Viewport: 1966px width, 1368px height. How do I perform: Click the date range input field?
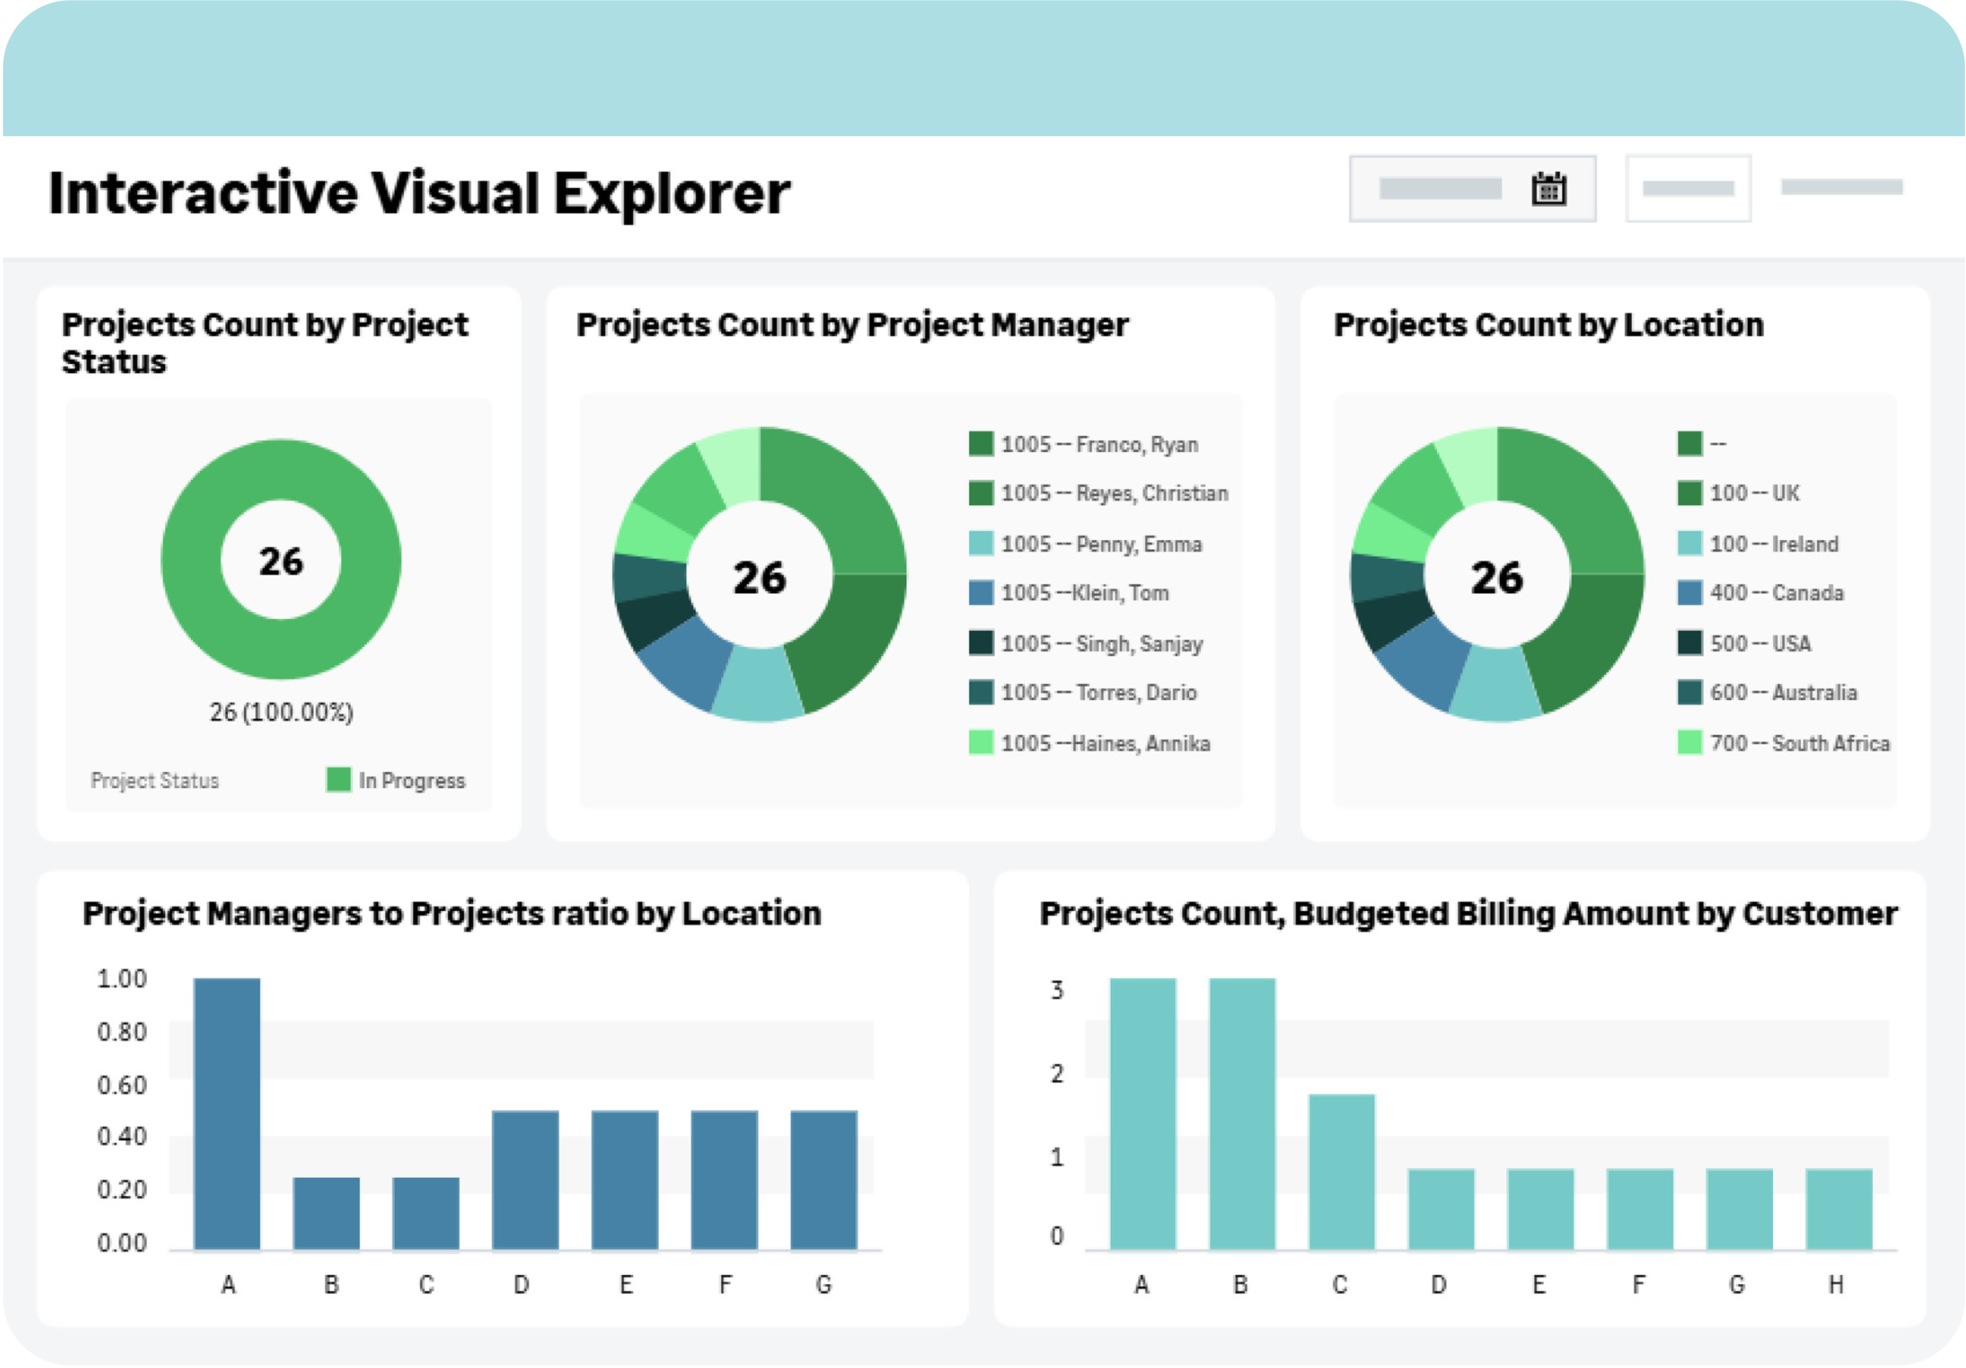click(x=1472, y=188)
